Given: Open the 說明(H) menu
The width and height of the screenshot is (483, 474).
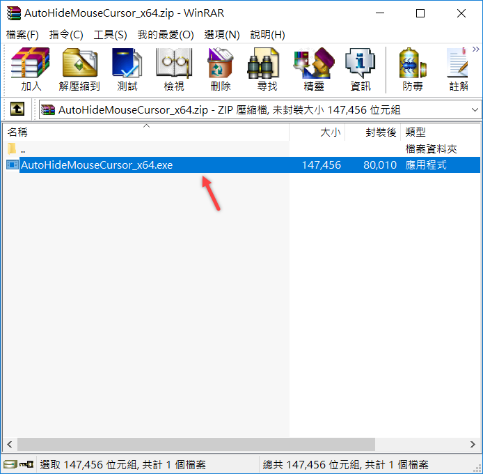Looking at the screenshot, I should click(267, 35).
